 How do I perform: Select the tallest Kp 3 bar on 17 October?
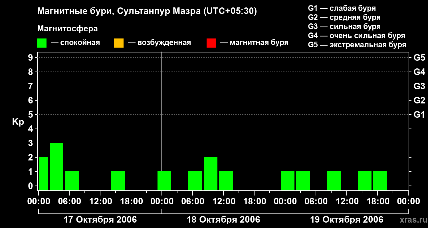(56, 166)
